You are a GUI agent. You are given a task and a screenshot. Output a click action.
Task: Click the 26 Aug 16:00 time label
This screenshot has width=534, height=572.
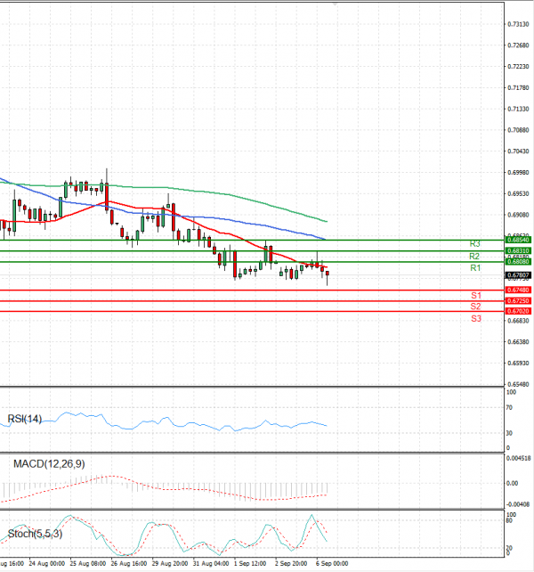pos(129,564)
